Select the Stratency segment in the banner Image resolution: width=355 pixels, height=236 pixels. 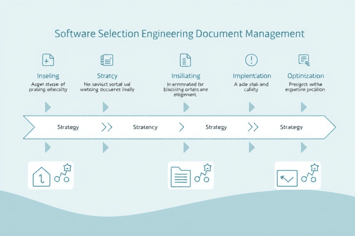pyautogui.click(x=145, y=127)
